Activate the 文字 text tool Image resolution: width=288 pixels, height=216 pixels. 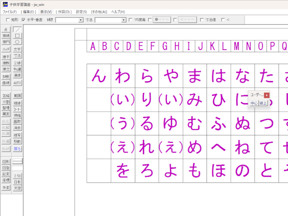(17, 49)
